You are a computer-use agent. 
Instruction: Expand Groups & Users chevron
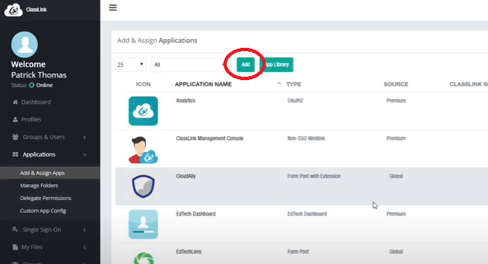coord(85,137)
